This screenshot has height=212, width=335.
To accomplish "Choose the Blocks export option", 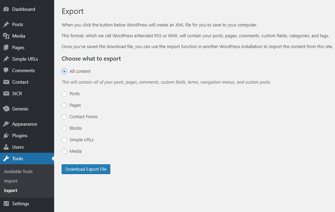I will coord(64,128).
